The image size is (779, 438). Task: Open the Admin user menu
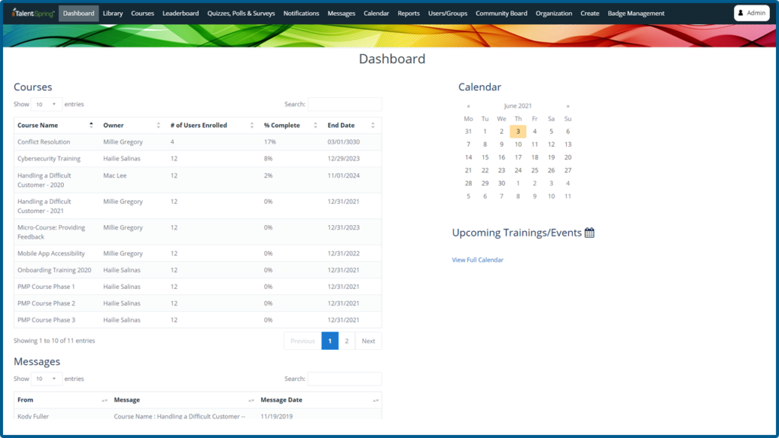point(752,13)
